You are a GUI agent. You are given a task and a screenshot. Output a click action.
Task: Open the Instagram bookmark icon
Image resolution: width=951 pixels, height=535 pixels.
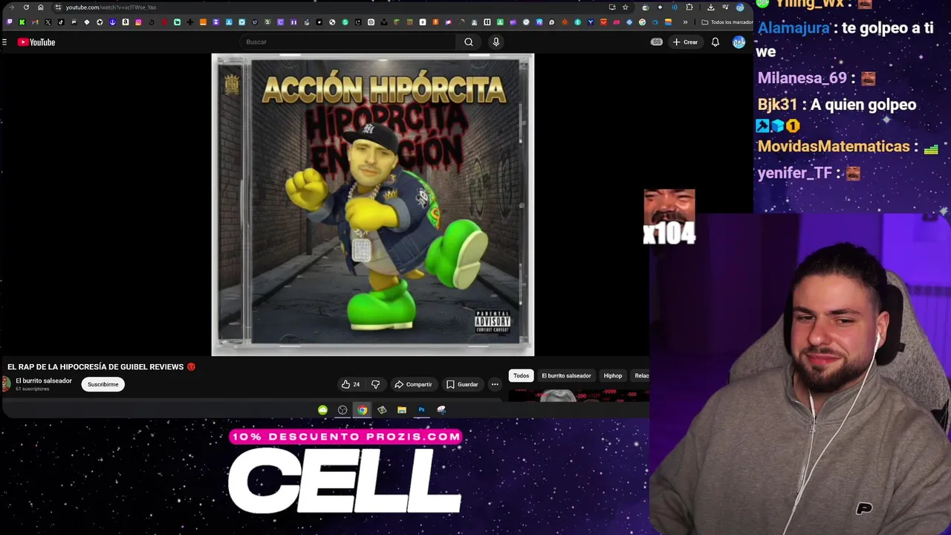click(x=138, y=22)
